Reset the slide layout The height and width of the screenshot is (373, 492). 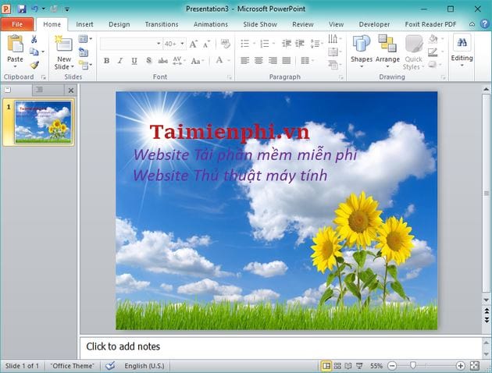click(83, 52)
